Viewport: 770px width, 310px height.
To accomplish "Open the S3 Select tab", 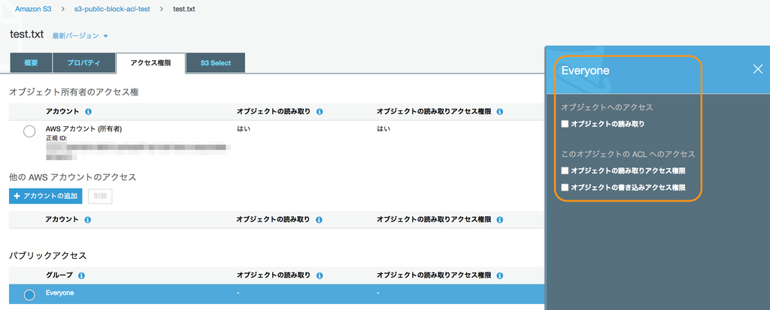I will 216,63.
